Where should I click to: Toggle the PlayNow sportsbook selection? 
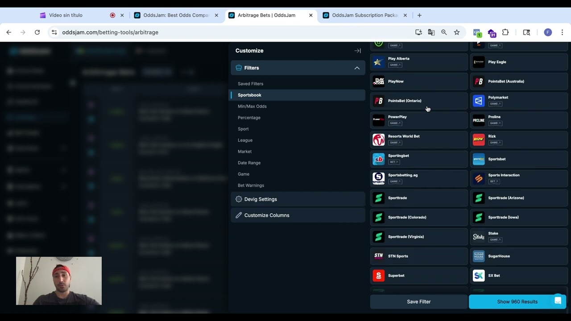click(418, 81)
